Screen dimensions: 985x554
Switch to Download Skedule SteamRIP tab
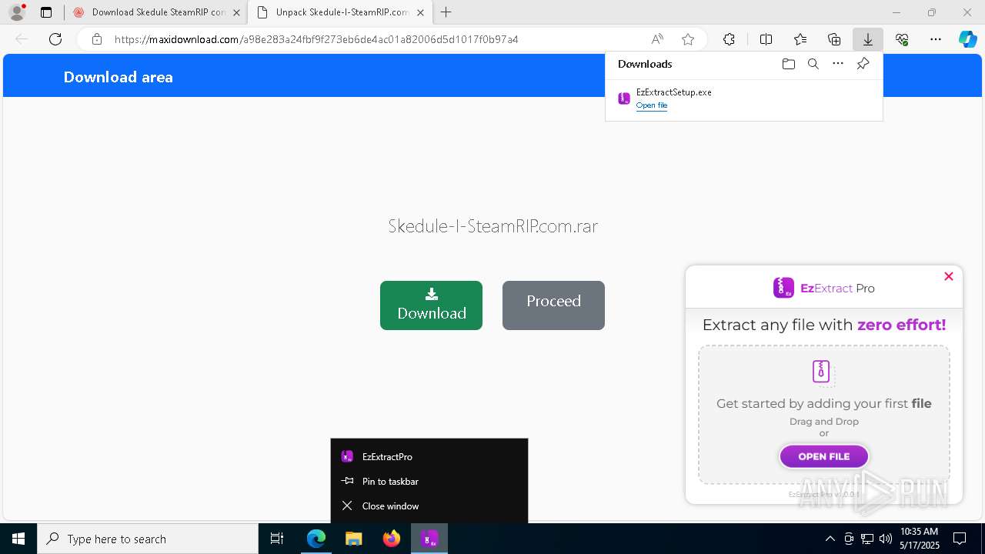158,12
